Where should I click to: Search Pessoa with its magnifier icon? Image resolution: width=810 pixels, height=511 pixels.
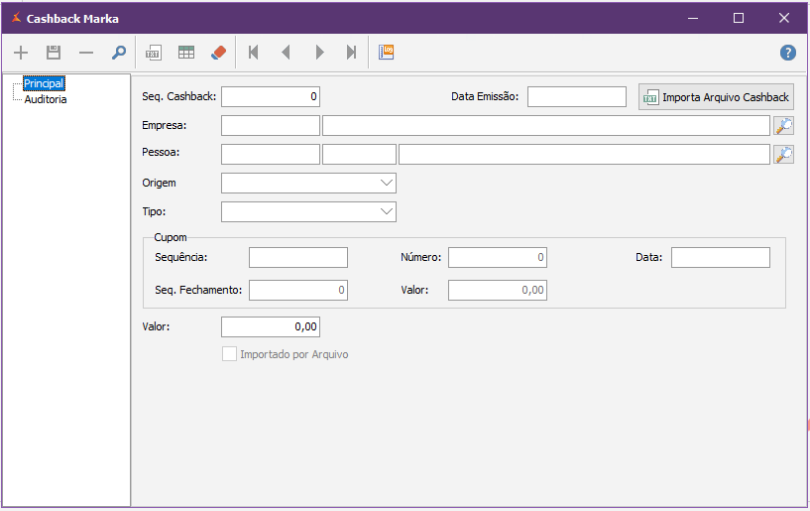(783, 155)
